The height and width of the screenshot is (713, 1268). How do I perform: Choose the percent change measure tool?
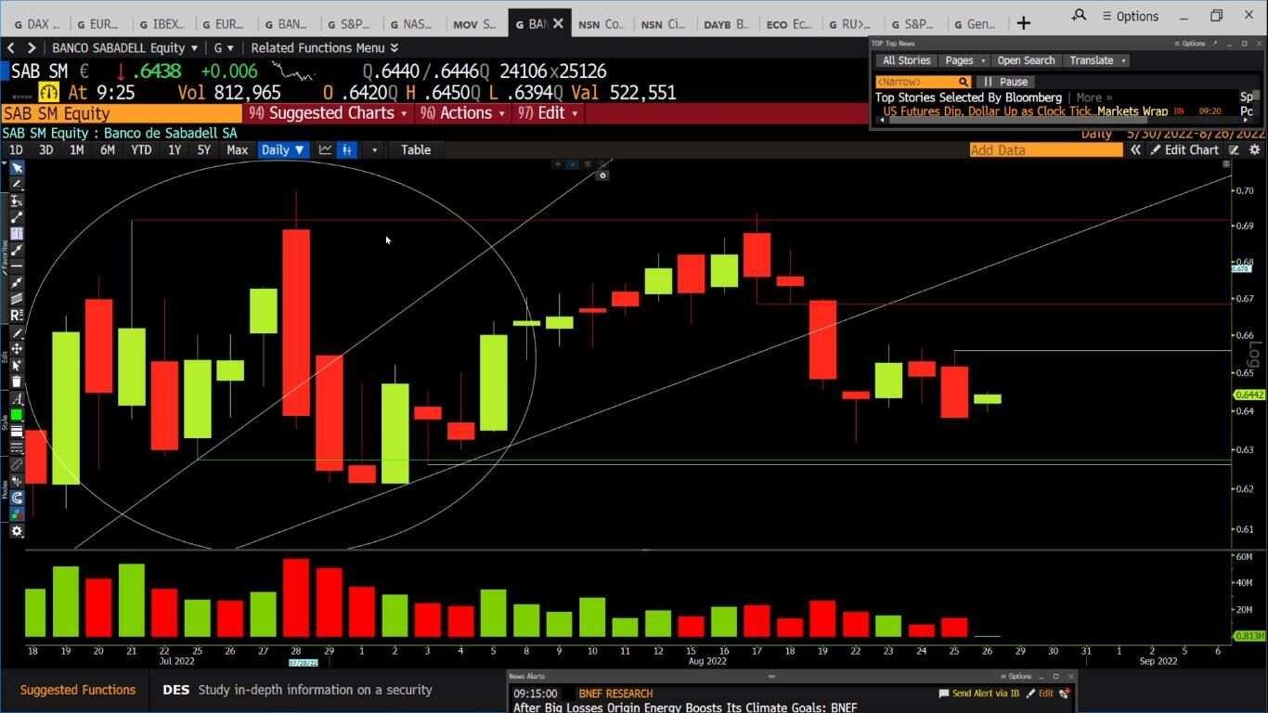tap(17, 201)
